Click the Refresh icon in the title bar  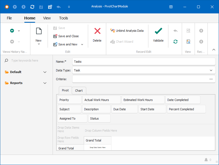[x=32, y=7]
